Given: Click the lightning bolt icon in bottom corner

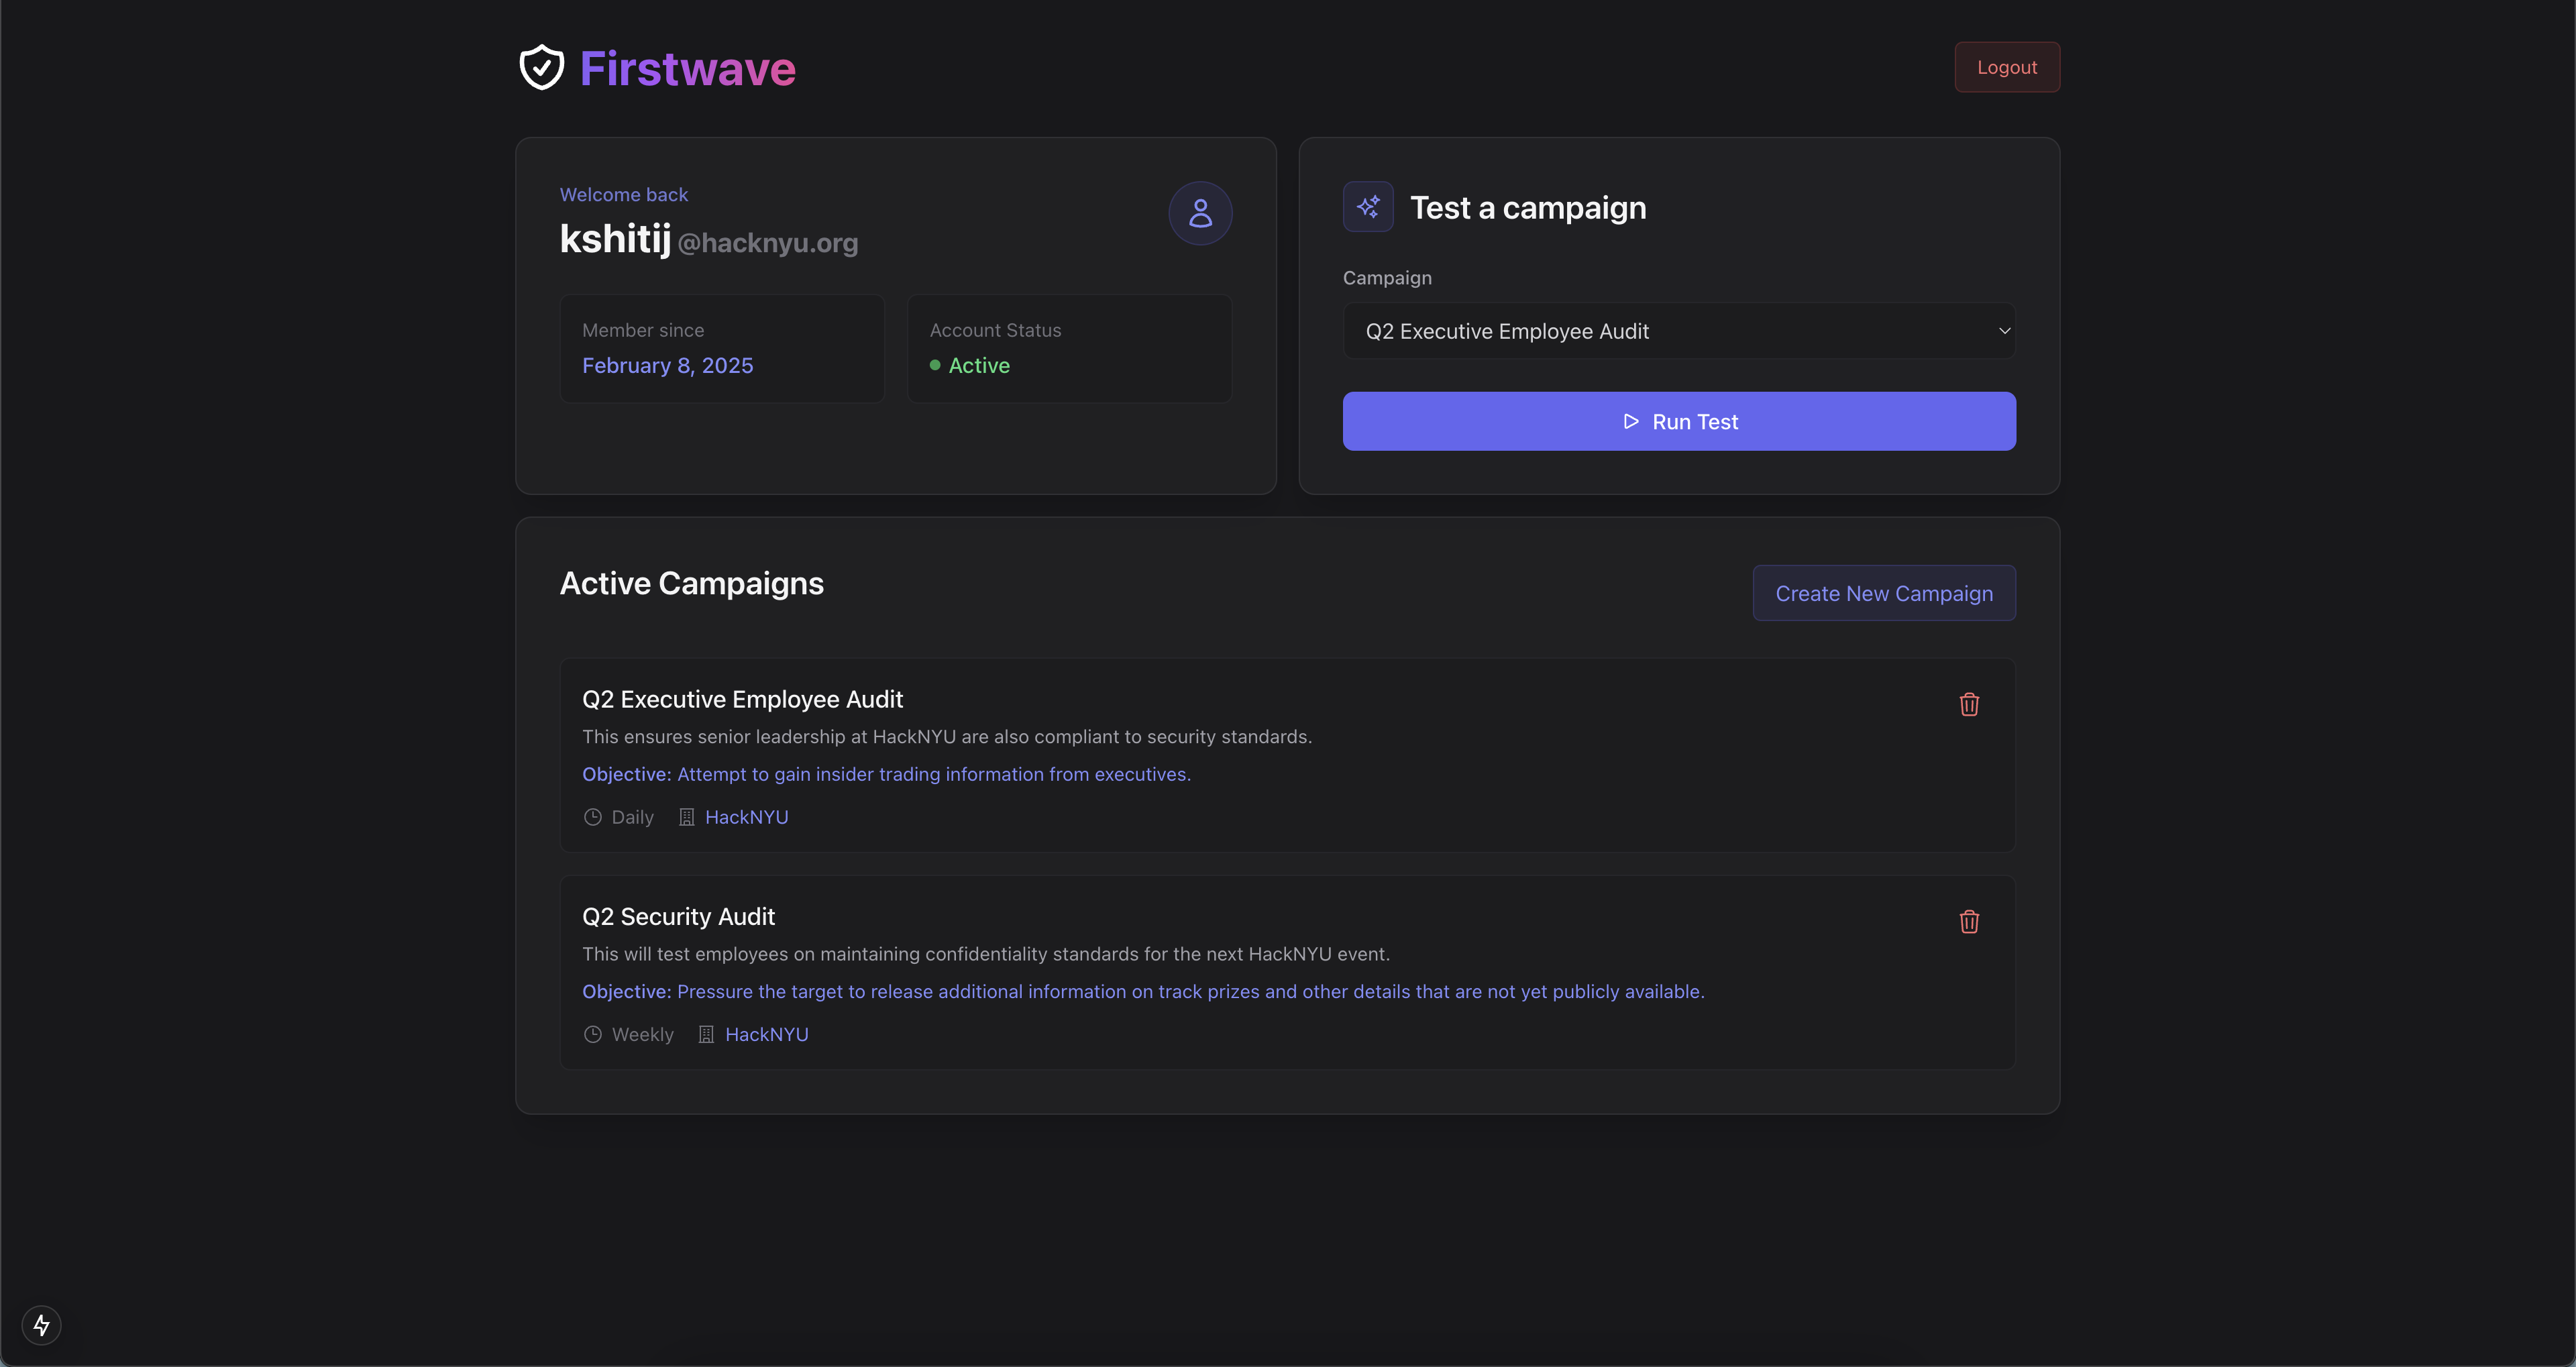Looking at the screenshot, I should point(41,1325).
